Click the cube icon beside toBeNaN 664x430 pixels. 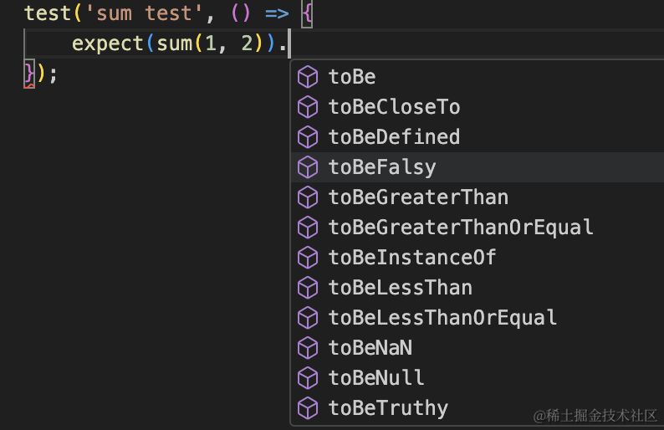pyautogui.click(x=308, y=348)
